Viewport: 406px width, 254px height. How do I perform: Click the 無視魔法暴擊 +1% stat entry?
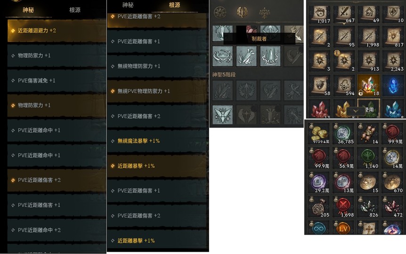(138, 141)
